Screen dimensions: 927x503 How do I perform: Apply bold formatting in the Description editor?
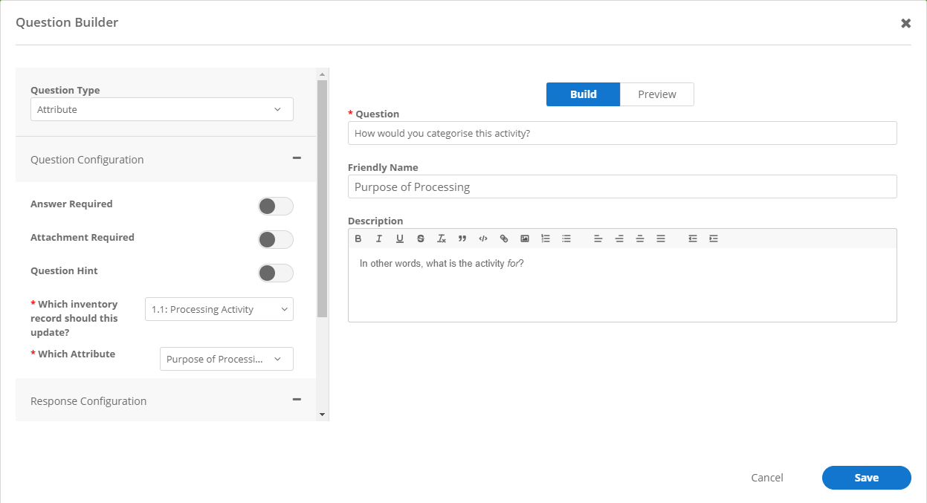click(x=358, y=238)
